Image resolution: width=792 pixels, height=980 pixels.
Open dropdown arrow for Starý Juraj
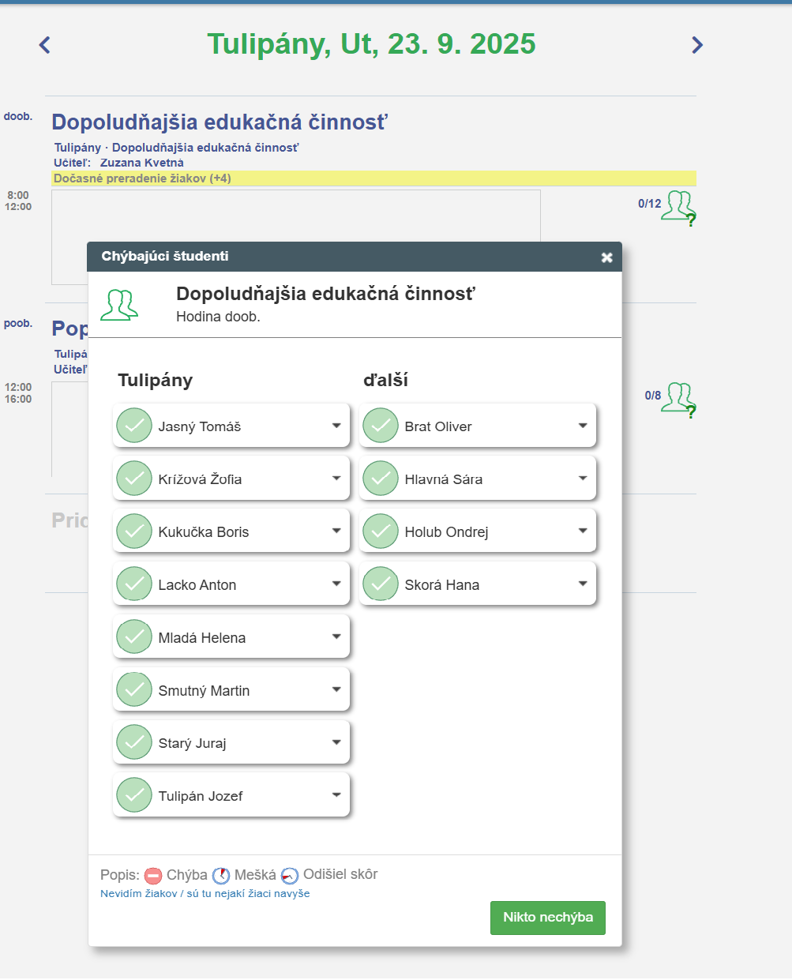336,742
